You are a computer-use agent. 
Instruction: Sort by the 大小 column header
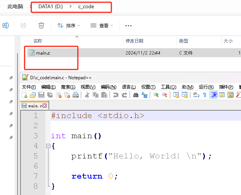[x=228, y=41]
